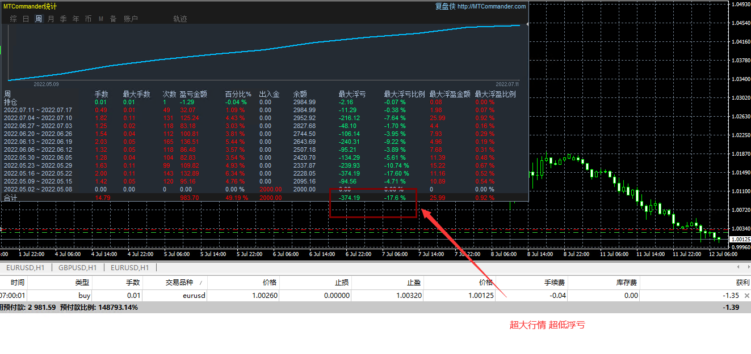The image size is (751, 354).
Task: Select the 2022.06.06 ~ 2022.06.12 week row
Action: point(264,150)
